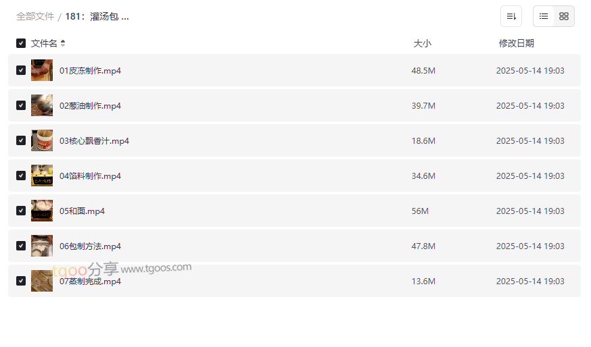The image size is (591, 347).
Task: Uncheck the 01皮冻制作.mp4 checkbox
Action: point(21,70)
